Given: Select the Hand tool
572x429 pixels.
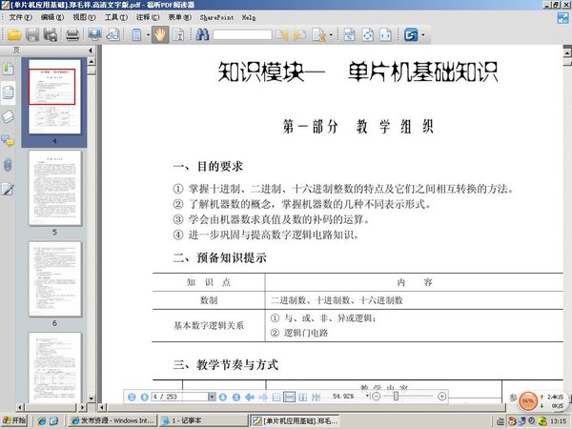Looking at the screenshot, I should (x=160, y=35).
